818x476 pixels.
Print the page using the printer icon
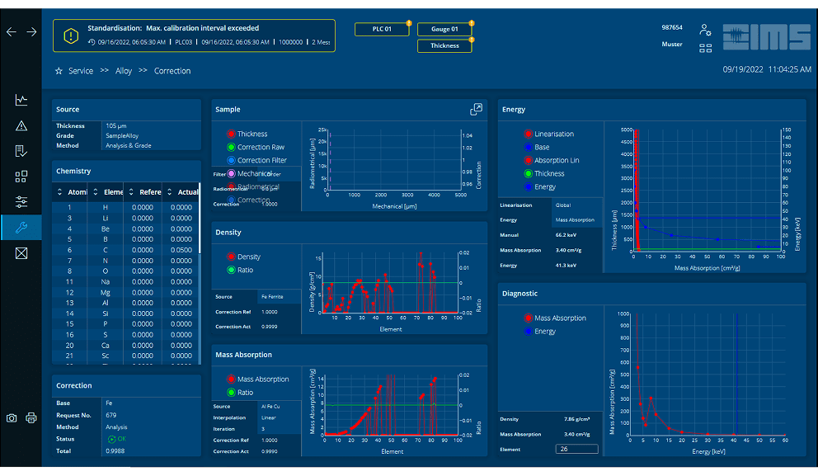coord(31,418)
